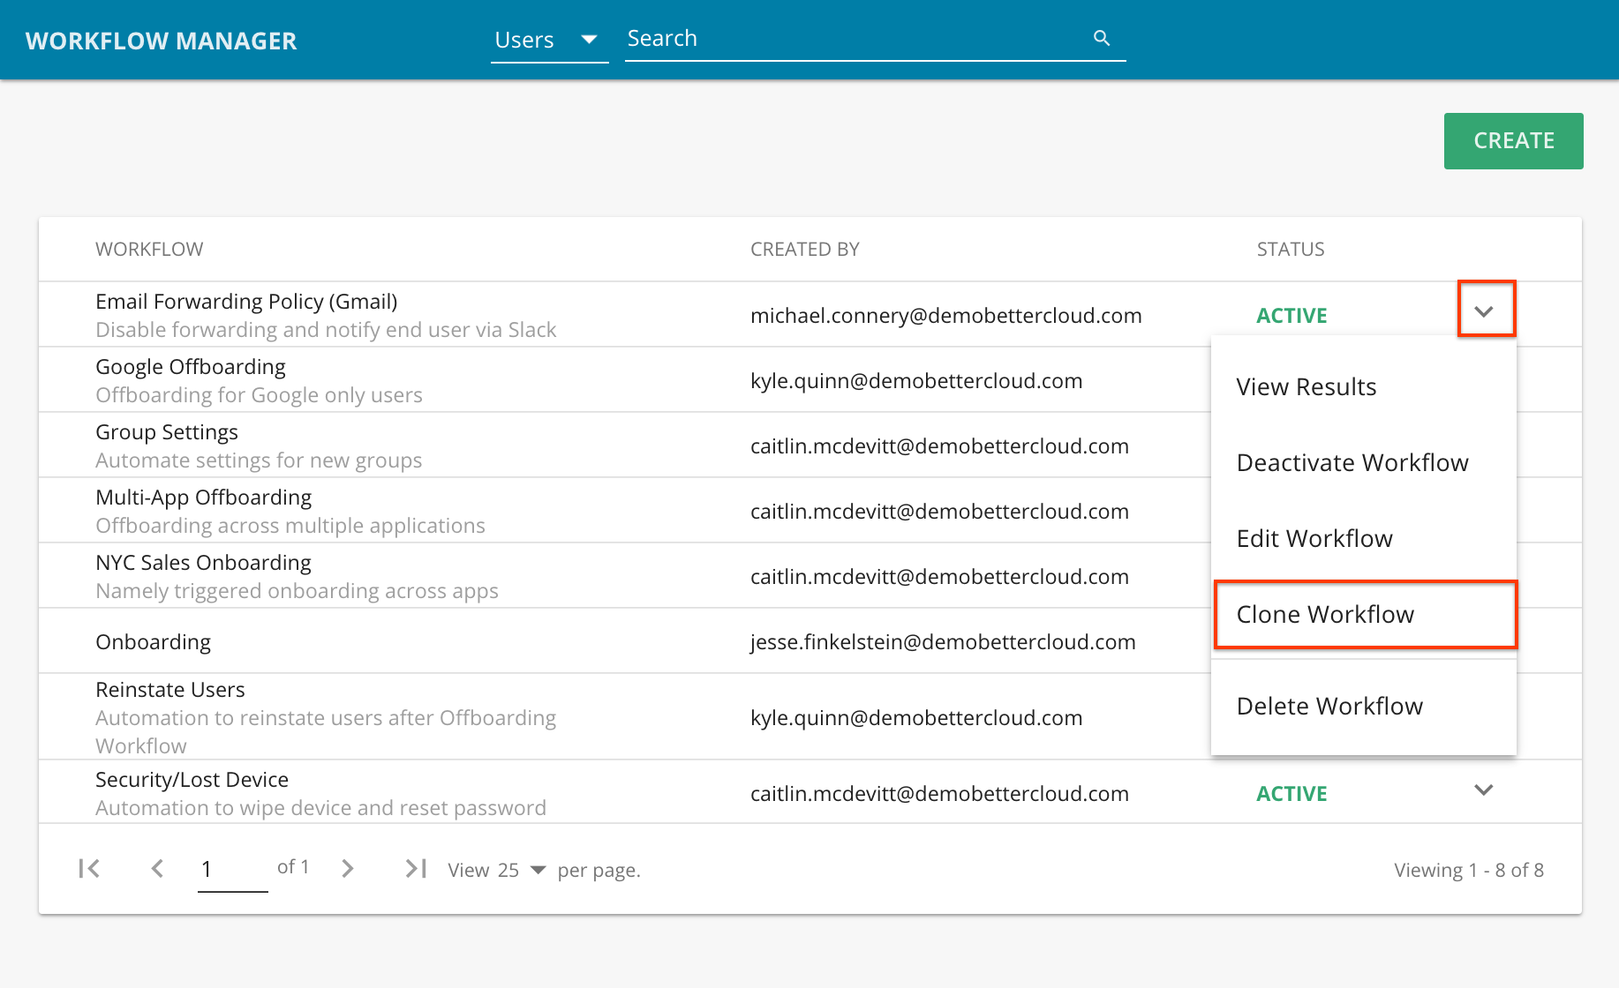This screenshot has height=988, width=1619.
Task: Open Reinstate Users workflow
Action: click(x=170, y=690)
